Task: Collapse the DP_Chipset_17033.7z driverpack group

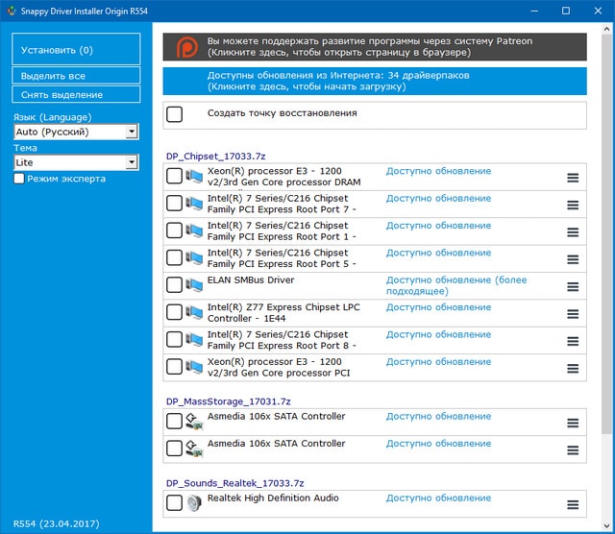Action: (214, 157)
